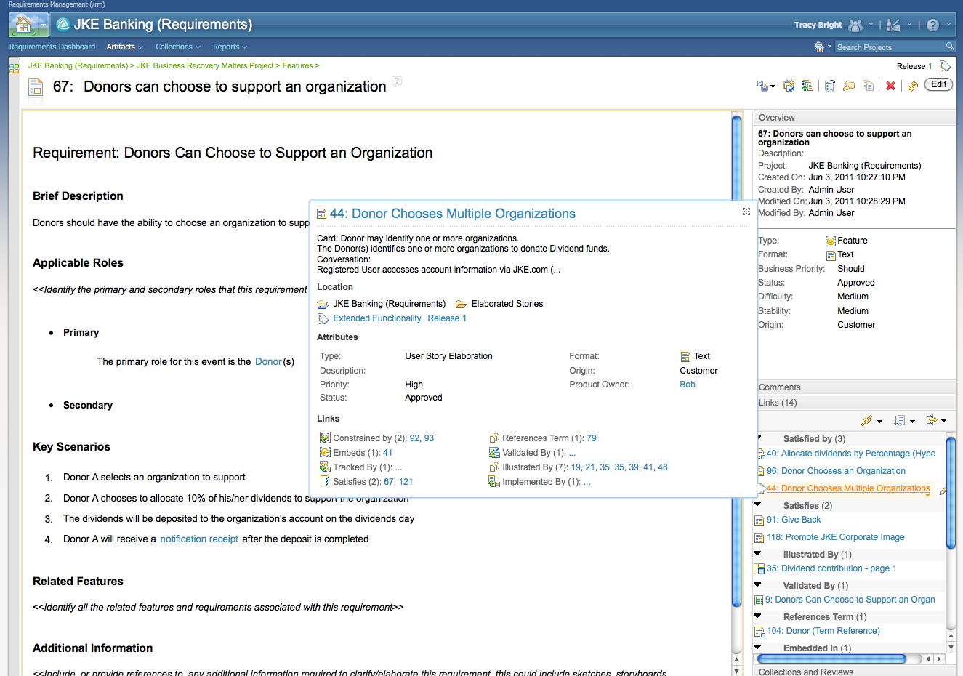Click the Release 1 tag icon

click(x=945, y=66)
